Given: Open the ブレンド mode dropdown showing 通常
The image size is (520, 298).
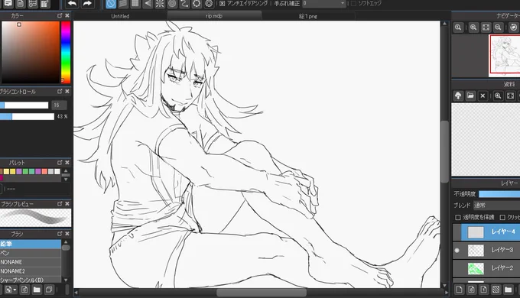Looking at the screenshot, I should pyautogui.click(x=496, y=206).
